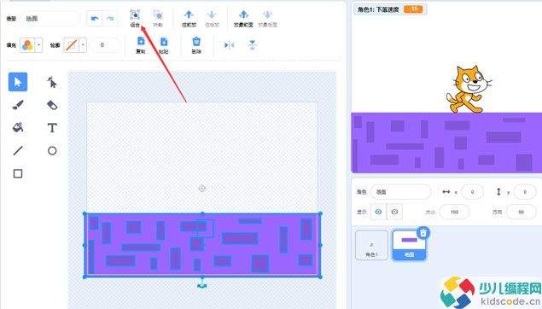Show the sprite with open-eye button

(x=378, y=212)
